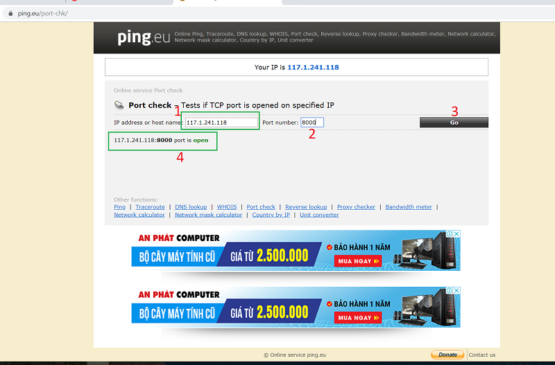Go to the Bandwidth meter link
555x365 pixels.
coord(409,207)
